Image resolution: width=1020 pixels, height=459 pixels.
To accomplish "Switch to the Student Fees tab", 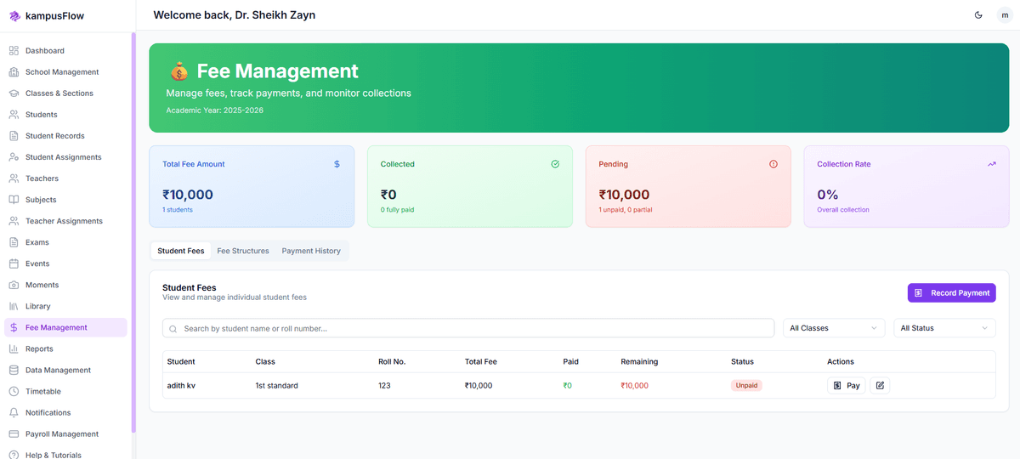I will click(x=181, y=251).
